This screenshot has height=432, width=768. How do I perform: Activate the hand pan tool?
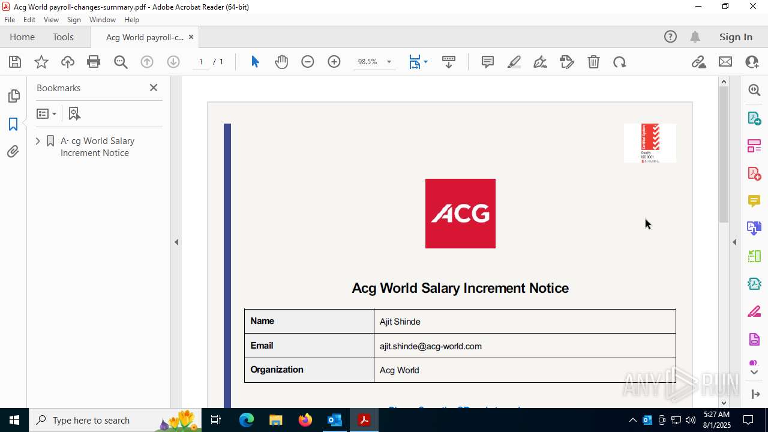coord(281,62)
